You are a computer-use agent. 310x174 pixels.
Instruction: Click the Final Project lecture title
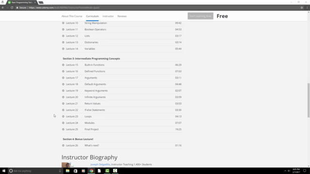click(92, 129)
